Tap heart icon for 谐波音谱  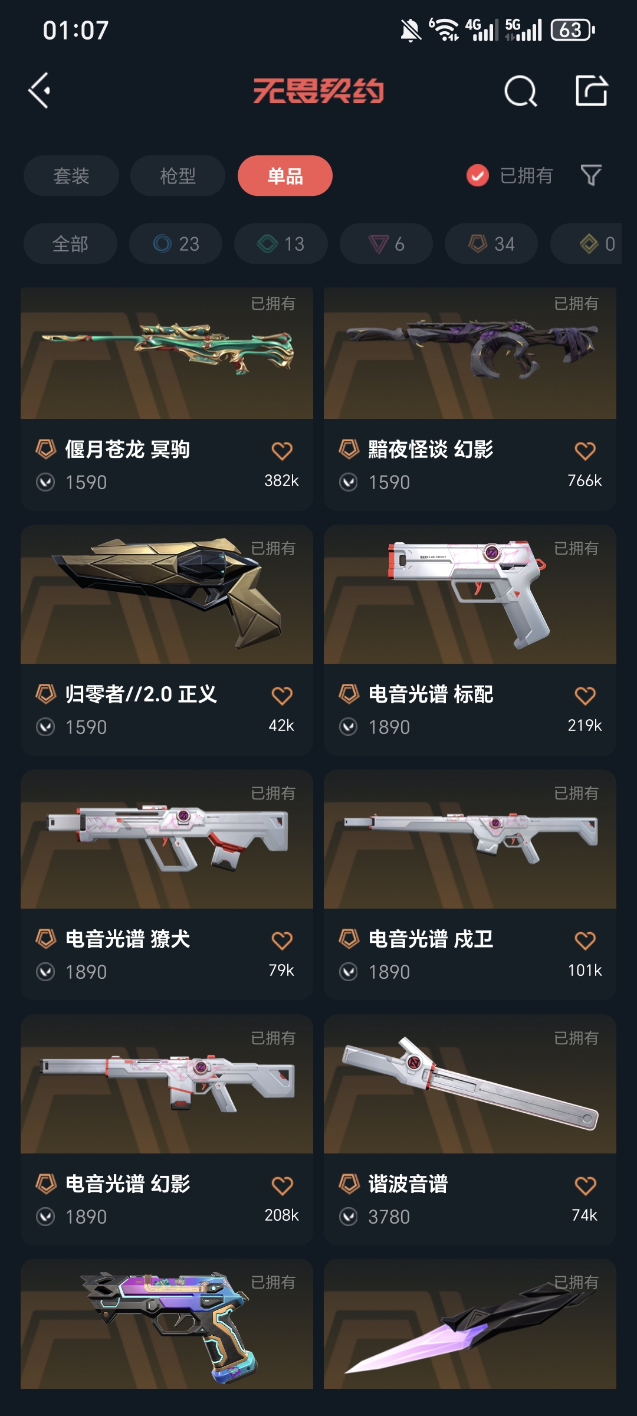pos(585,1186)
